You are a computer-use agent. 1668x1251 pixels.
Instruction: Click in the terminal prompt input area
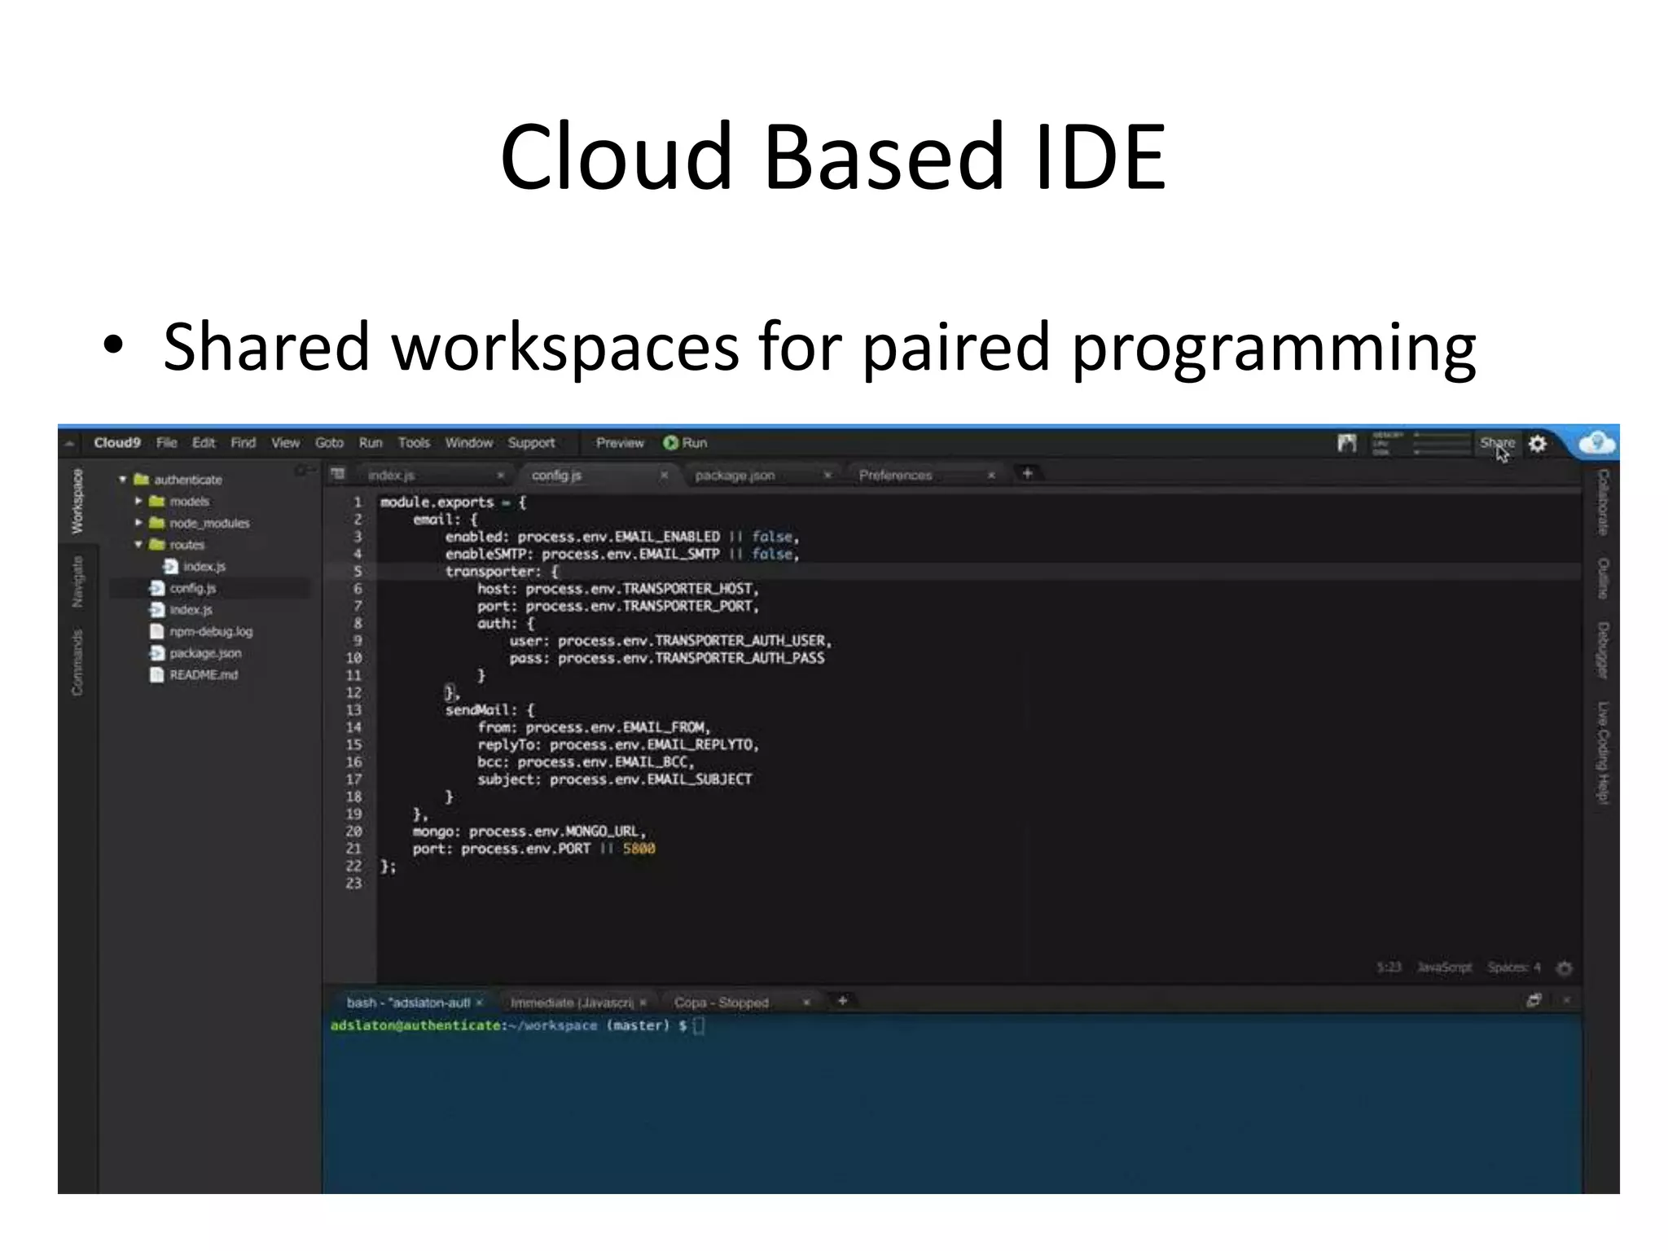click(x=699, y=1026)
